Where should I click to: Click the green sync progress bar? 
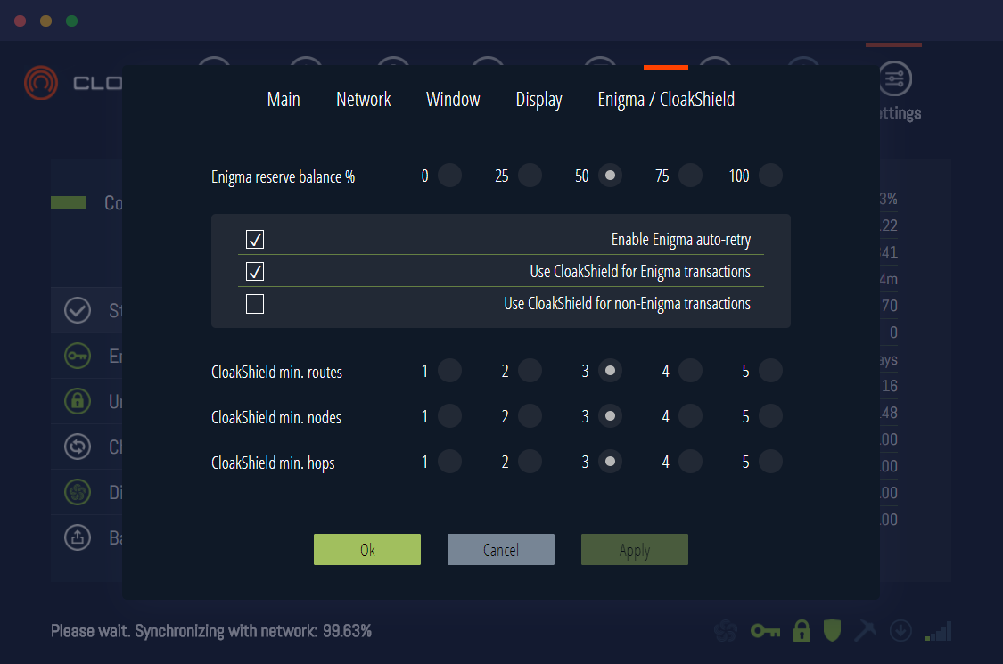pyautogui.click(x=69, y=203)
